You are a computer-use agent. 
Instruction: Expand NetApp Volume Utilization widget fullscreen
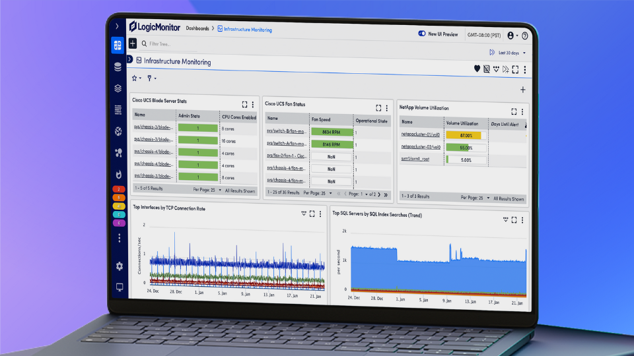tap(514, 111)
